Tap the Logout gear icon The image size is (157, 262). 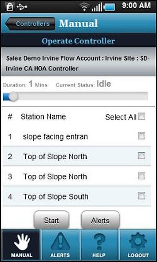(x=138, y=242)
